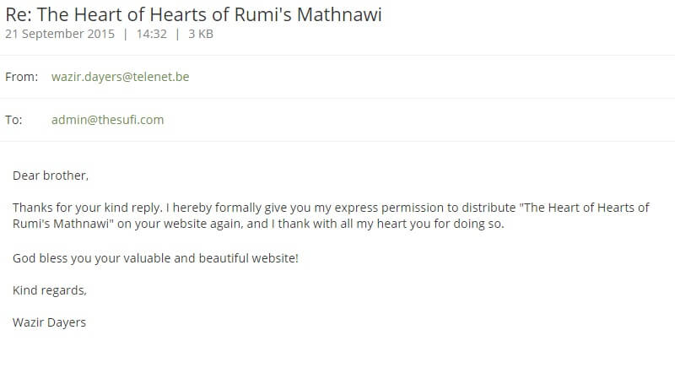Click the Dear brother greeting line

coord(51,176)
